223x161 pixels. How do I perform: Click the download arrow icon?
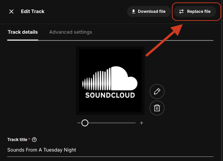pos(133,11)
